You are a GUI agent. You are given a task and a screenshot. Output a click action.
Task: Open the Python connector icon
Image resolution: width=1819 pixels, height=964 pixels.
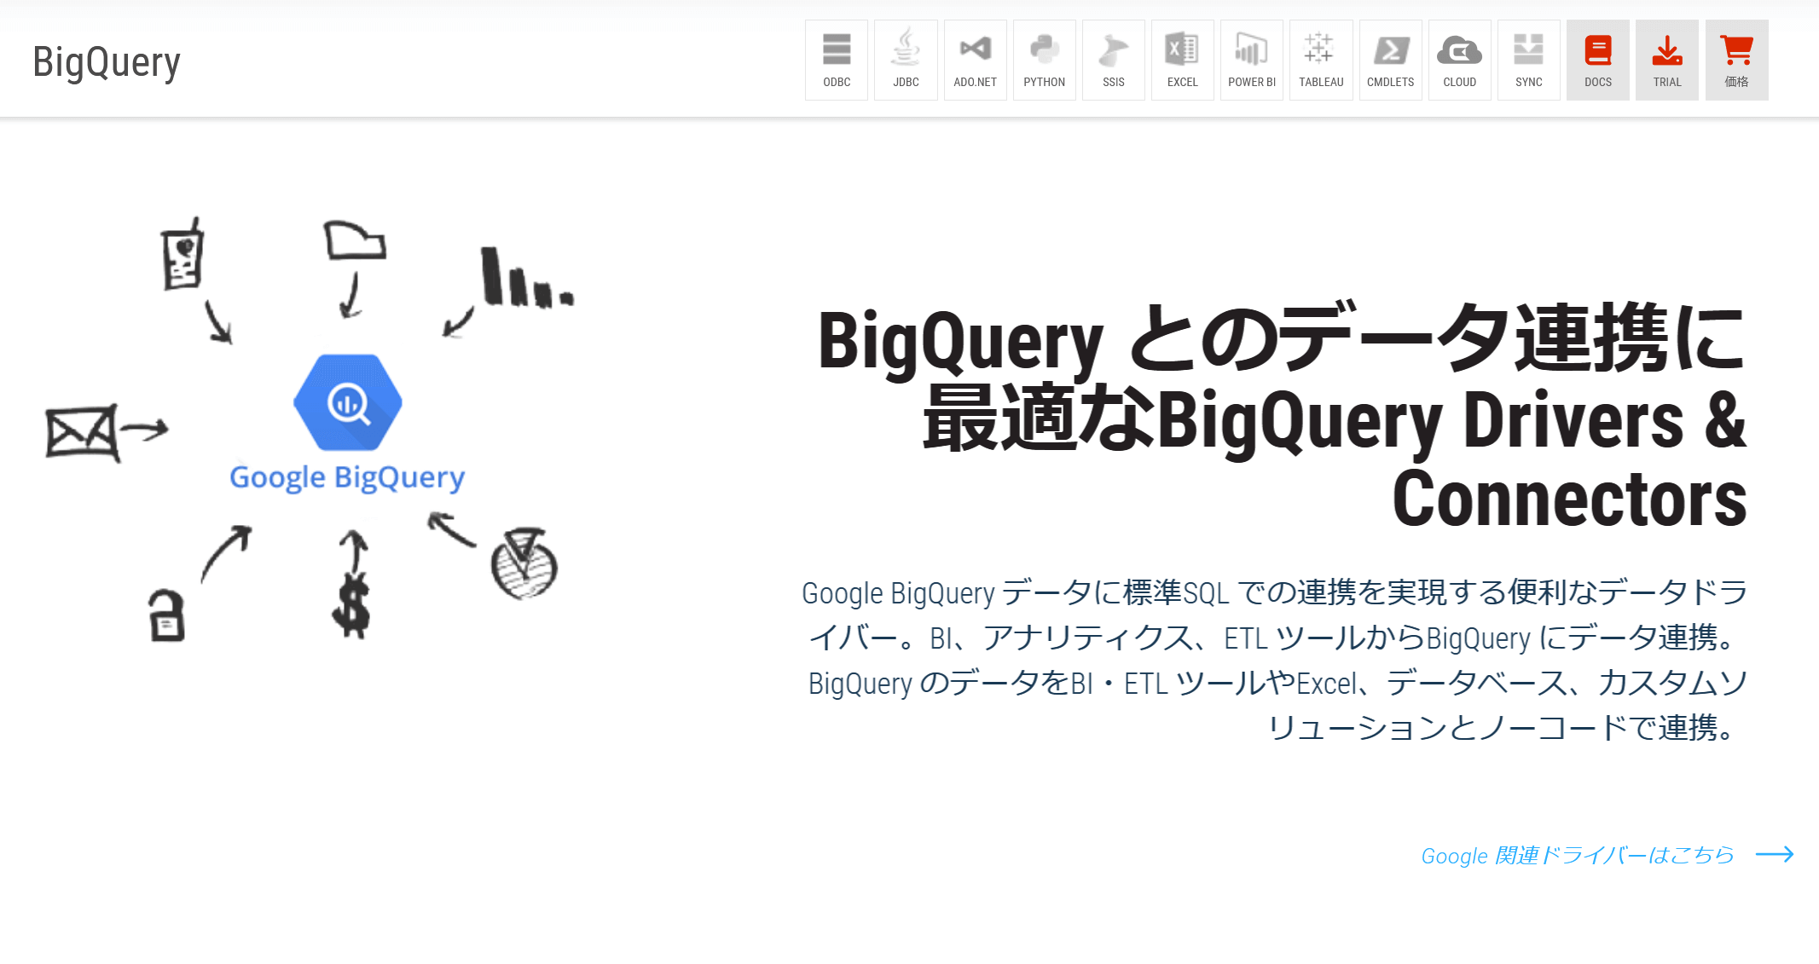click(1044, 60)
